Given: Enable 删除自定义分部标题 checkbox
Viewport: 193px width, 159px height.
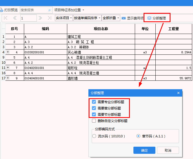Looking at the screenshot, I should click(x=94, y=121).
